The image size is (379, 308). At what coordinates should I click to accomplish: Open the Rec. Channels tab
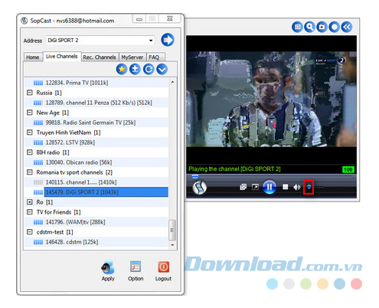[x=100, y=57]
